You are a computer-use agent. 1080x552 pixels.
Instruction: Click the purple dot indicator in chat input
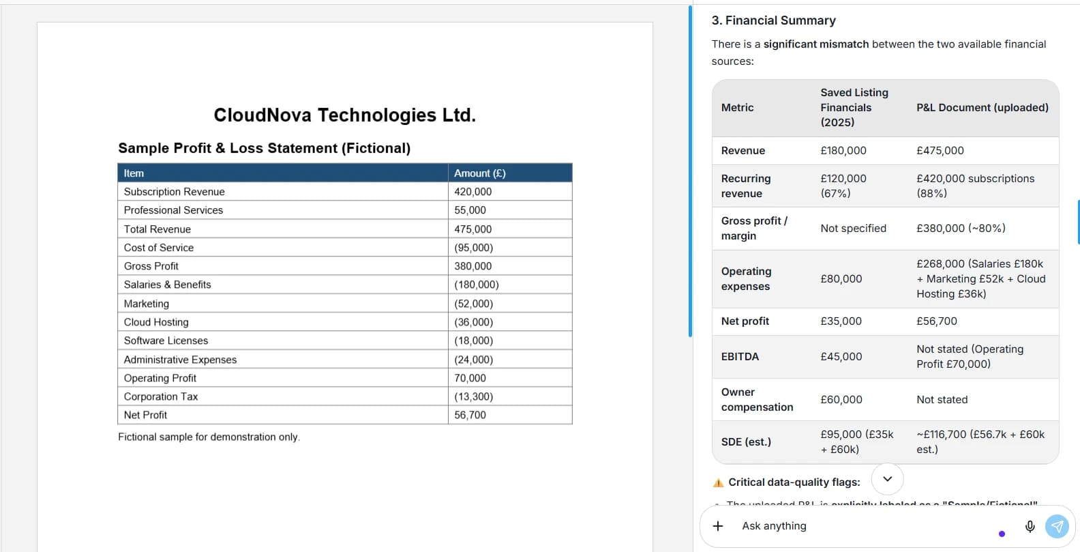(x=1002, y=534)
